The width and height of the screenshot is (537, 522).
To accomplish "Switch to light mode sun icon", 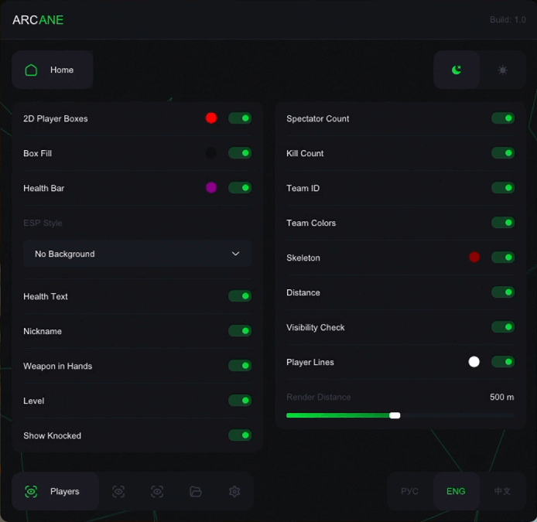I will click(503, 70).
